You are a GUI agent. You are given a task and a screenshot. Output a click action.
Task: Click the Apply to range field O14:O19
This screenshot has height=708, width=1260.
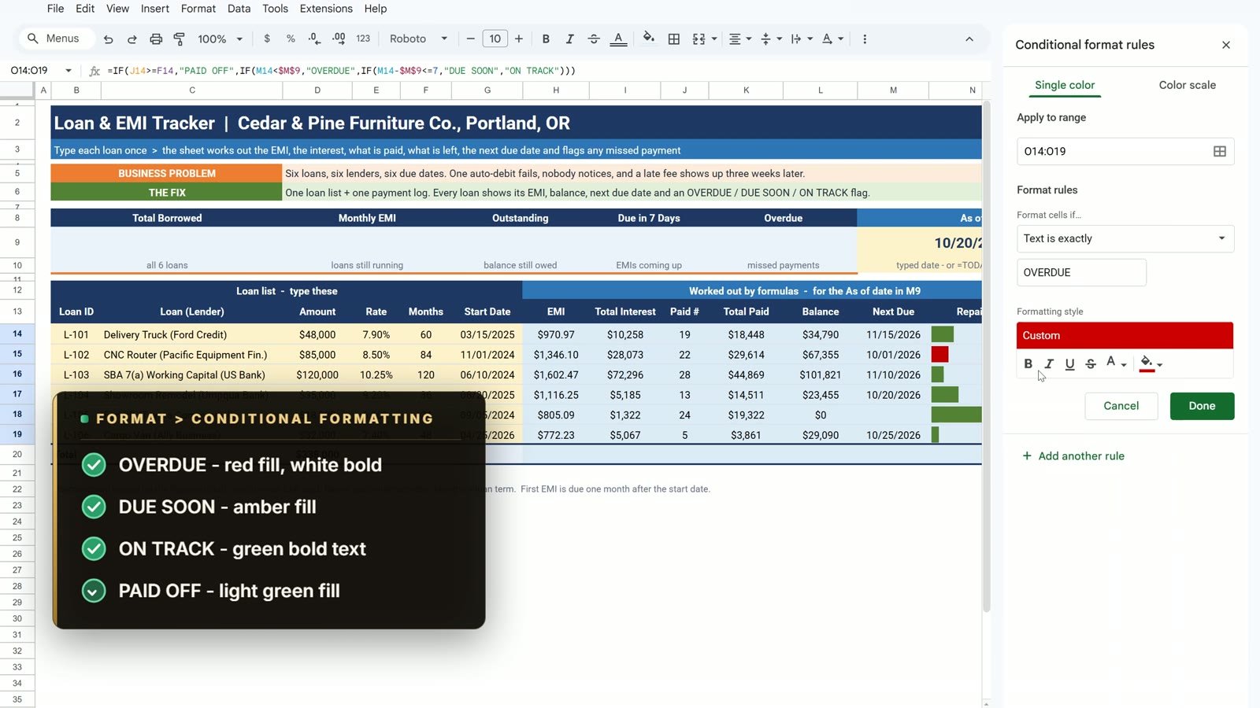[1125, 151]
